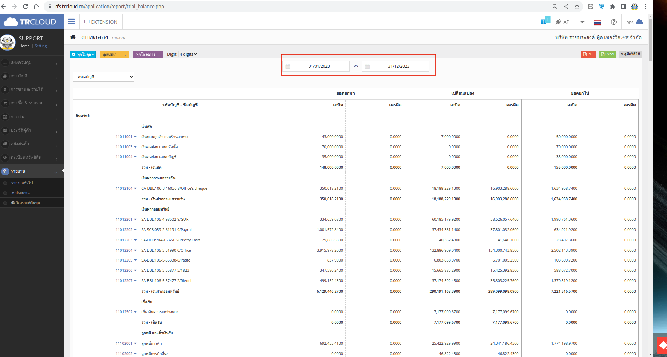Open the RFS cloud account menu
This screenshot has width=667, height=357.
pyautogui.click(x=635, y=22)
